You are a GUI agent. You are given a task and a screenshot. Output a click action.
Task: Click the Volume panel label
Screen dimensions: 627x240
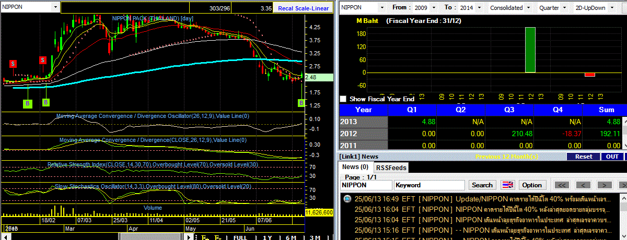pos(153,208)
